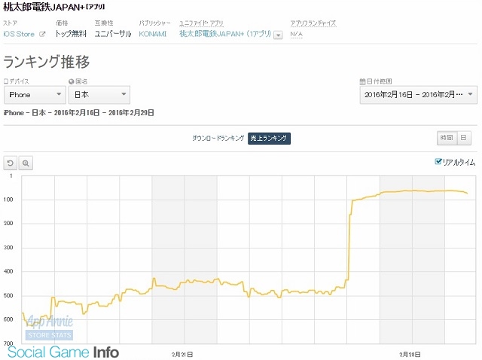Click globe icon next to country label

click(x=72, y=81)
